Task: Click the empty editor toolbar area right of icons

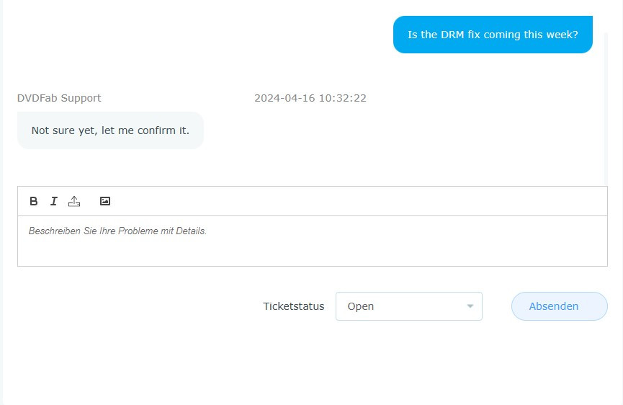Action: 360,201
